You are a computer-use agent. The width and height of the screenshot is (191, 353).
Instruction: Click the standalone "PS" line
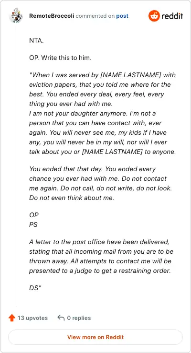pos(33,224)
